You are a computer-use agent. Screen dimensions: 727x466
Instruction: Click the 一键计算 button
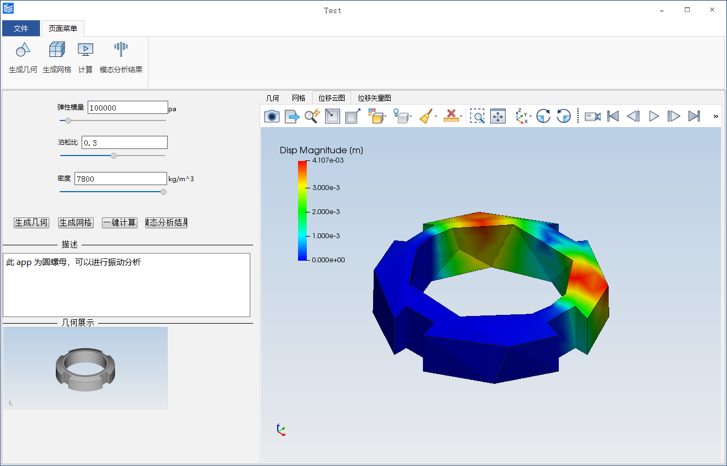(119, 223)
